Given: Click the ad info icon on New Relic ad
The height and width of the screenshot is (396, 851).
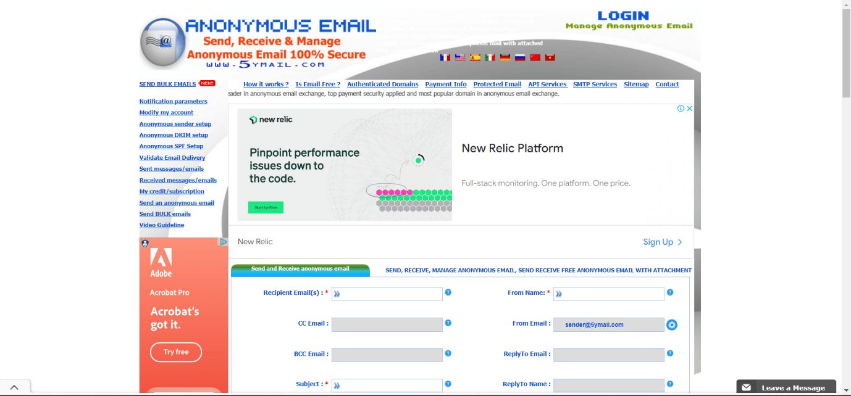Looking at the screenshot, I should pos(681,109).
